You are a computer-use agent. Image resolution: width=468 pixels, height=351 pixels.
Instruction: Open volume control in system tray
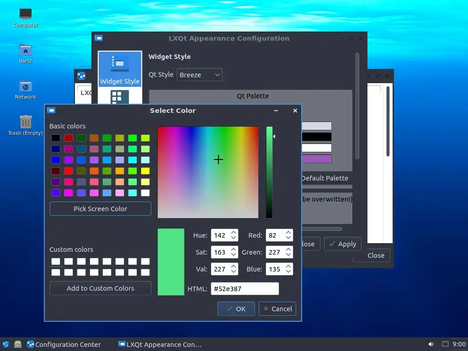(x=431, y=345)
